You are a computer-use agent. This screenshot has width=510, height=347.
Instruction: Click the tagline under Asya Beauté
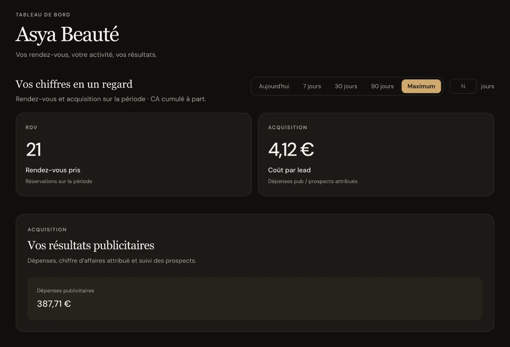pyautogui.click(x=86, y=55)
